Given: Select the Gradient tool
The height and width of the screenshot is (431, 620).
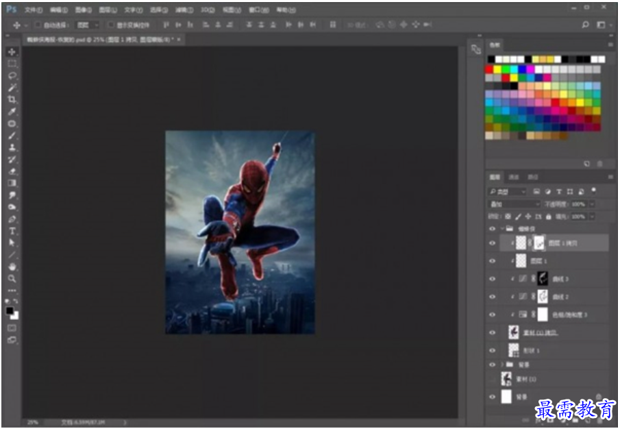Looking at the screenshot, I should point(12,183).
